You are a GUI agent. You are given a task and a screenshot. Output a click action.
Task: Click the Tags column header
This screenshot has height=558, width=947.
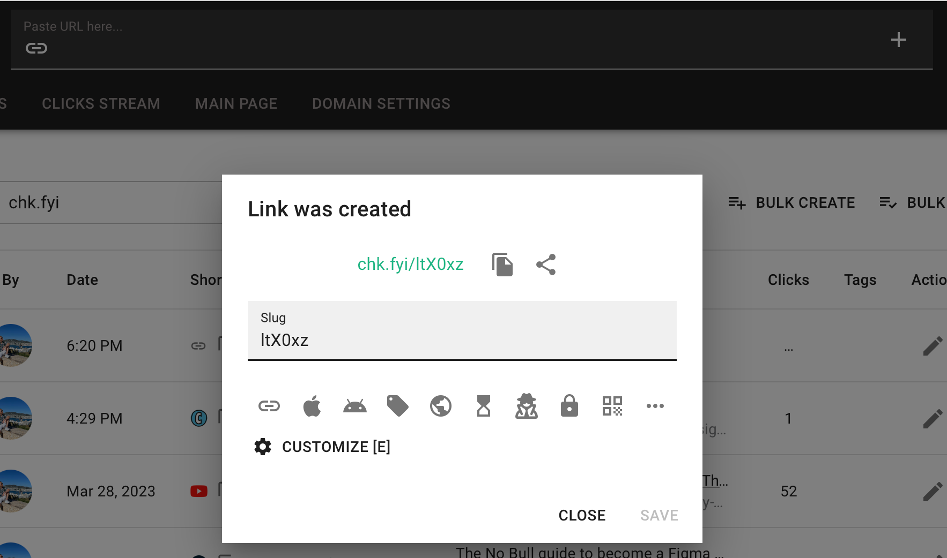point(860,280)
